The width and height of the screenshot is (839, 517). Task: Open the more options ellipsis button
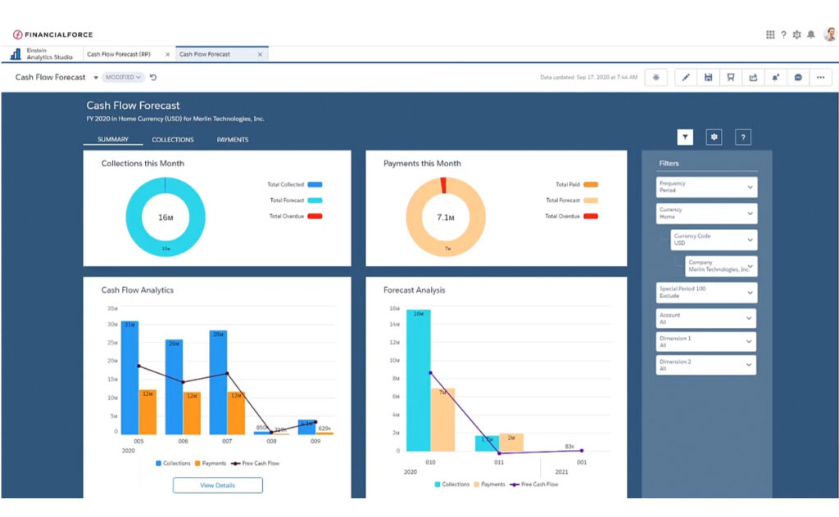820,78
